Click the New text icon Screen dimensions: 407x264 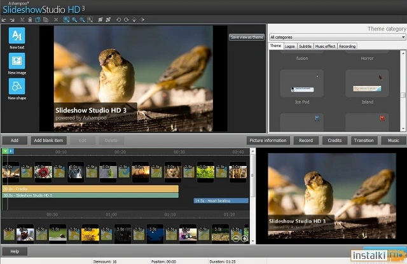click(x=17, y=36)
